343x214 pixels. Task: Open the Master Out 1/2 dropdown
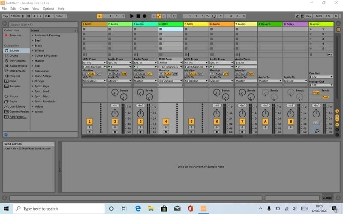[x=321, y=85]
